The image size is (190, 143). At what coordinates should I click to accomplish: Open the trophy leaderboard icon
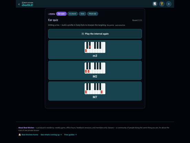click(162, 4)
